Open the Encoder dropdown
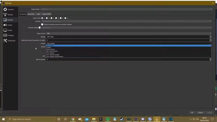 (x=126, y=21)
